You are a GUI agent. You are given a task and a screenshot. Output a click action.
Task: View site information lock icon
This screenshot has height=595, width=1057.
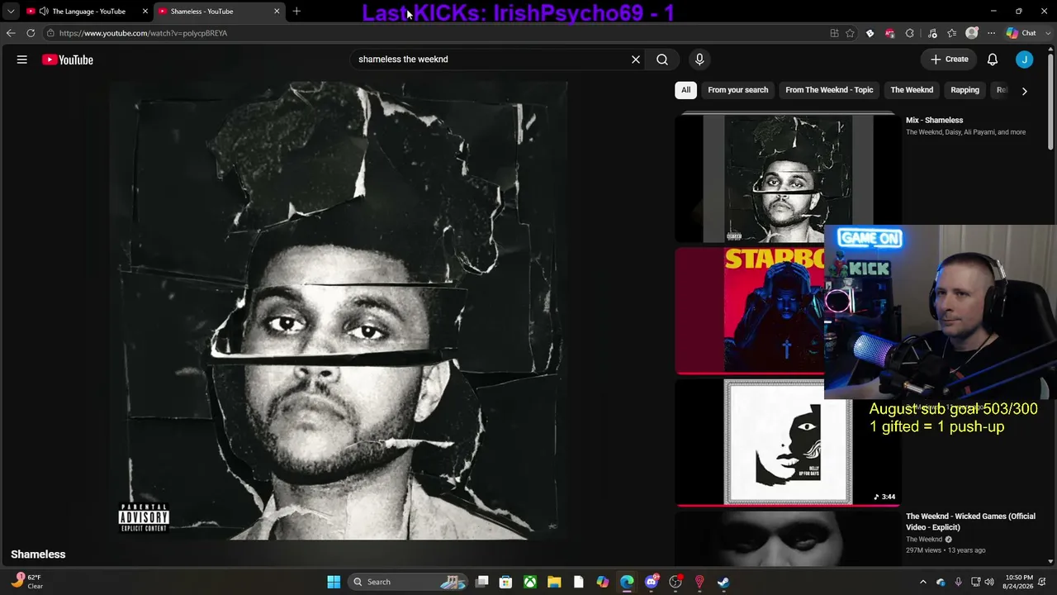click(x=50, y=33)
